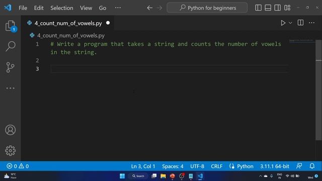The height and width of the screenshot is (181, 322).
Task: Go forward with the right arrow
Action: pyautogui.click(x=159, y=8)
